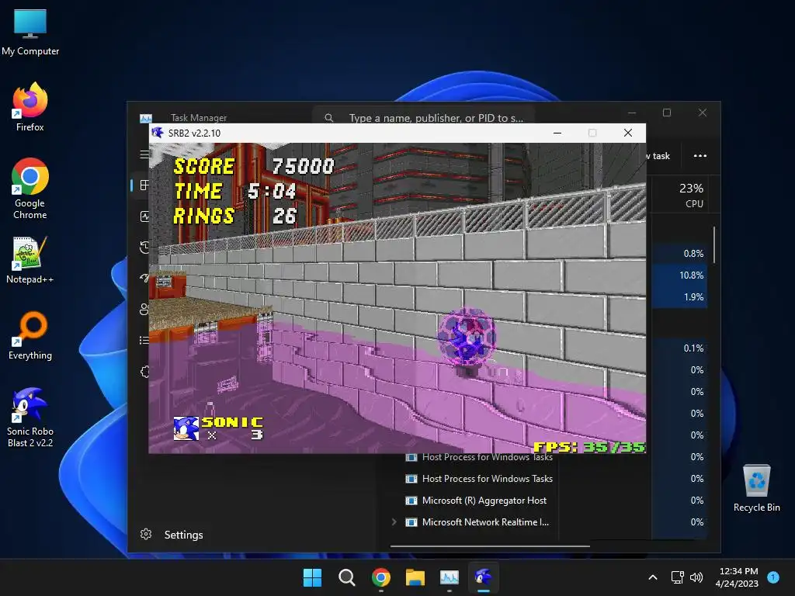Minimize the SRB2 game window
795x596 pixels.
coord(557,133)
